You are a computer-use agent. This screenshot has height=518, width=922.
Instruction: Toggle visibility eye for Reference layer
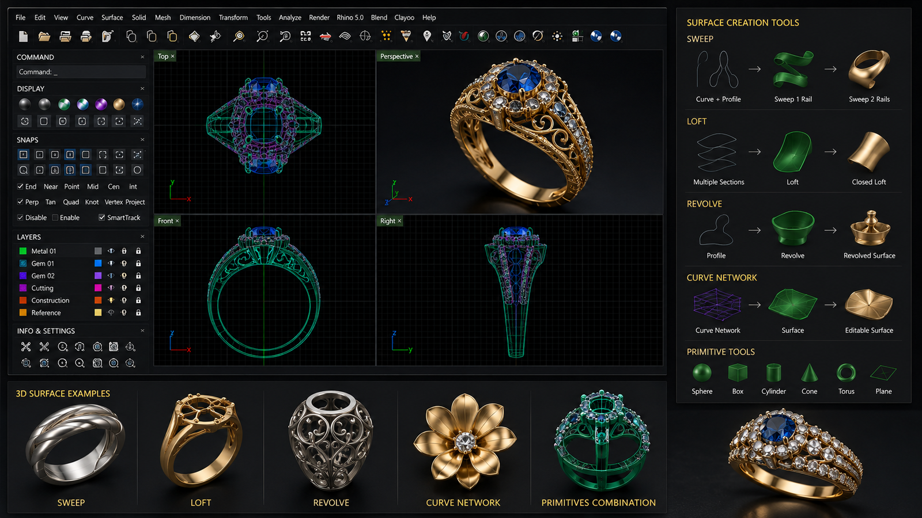[x=111, y=313]
